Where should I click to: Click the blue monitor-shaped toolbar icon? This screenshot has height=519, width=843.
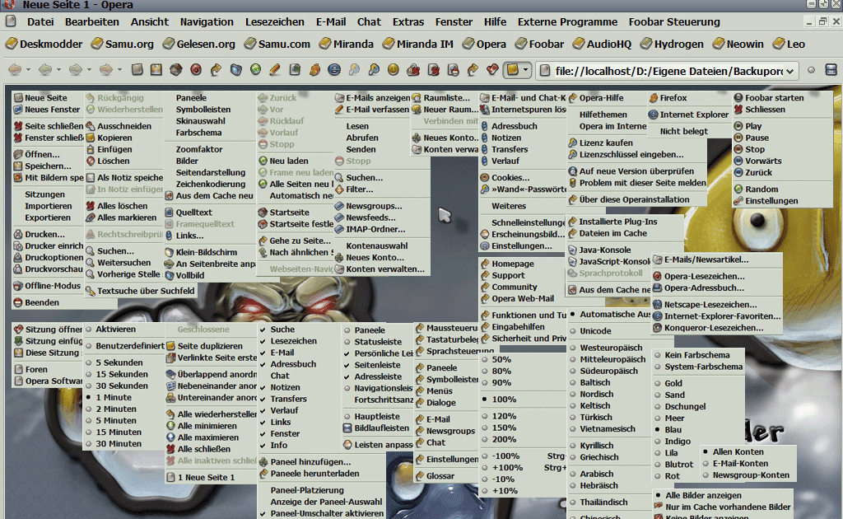click(236, 70)
